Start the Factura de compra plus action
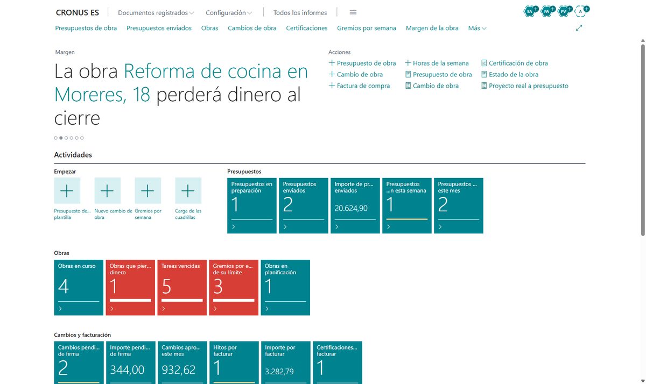The width and height of the screenshot is (646, 384). click(359, 86)
